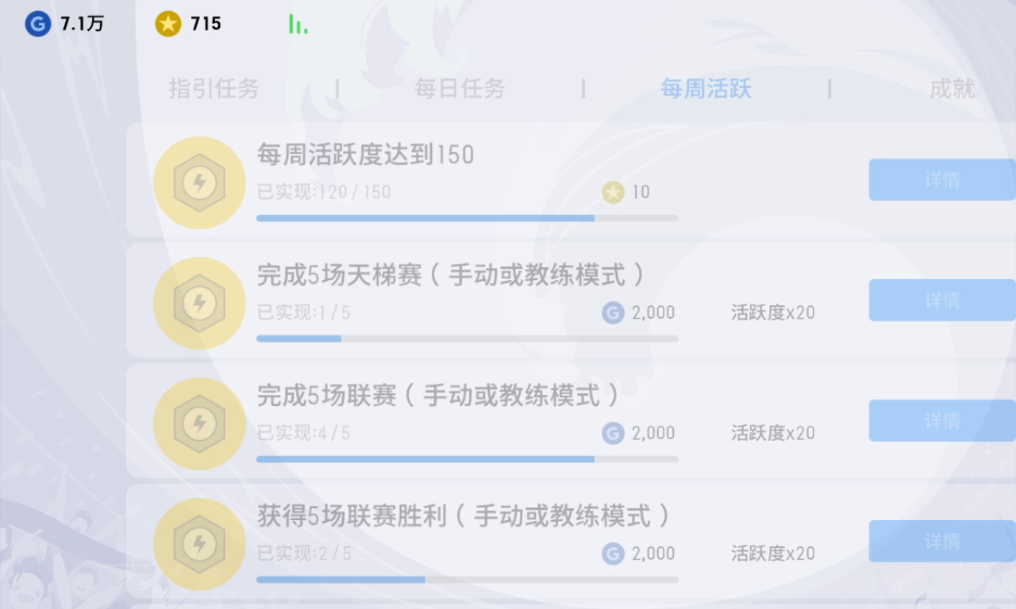The width and height of the screenshot is (1016, 609).
Task: Open 详情 for 获得5场联赛胜利 task
Action: click(x=942, y=542)
